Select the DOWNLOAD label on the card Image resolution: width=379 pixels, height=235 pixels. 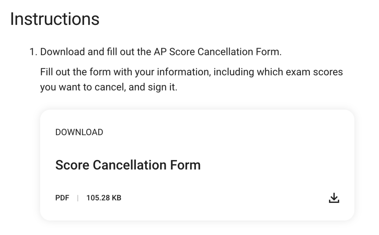tap(79, 132)
